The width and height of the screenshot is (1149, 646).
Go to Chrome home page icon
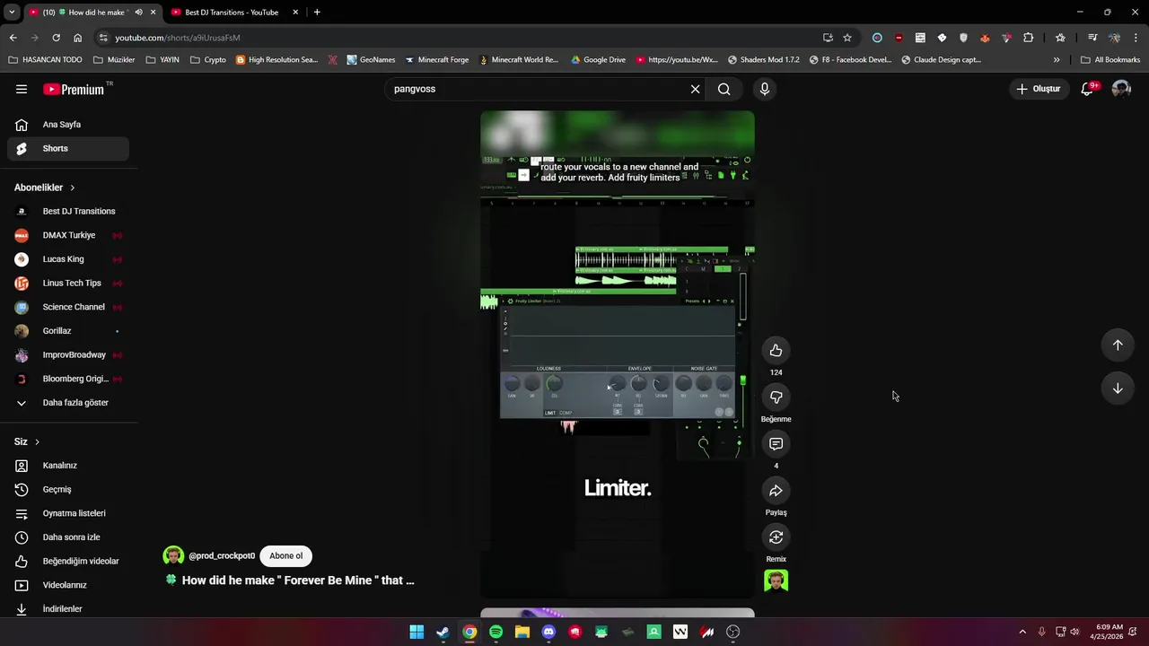(77, 38)
